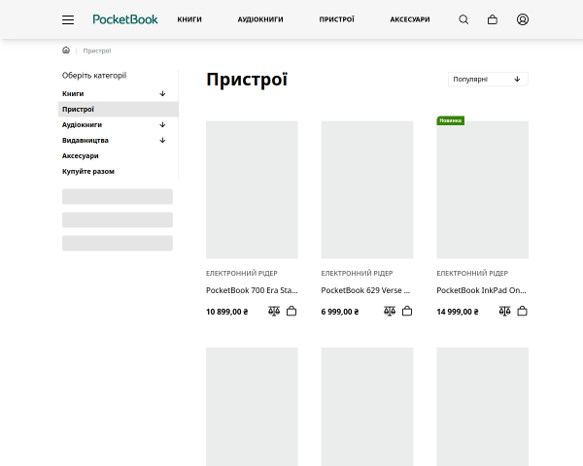Select Пристрої in sidebar categories
The height and width of the screenshot is (466, 583).
(119, 110)
